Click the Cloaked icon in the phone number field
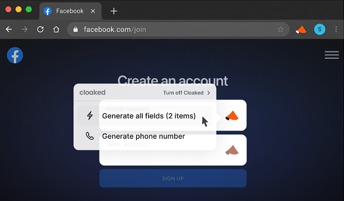The image size is (344, 201). pos(232,116)
